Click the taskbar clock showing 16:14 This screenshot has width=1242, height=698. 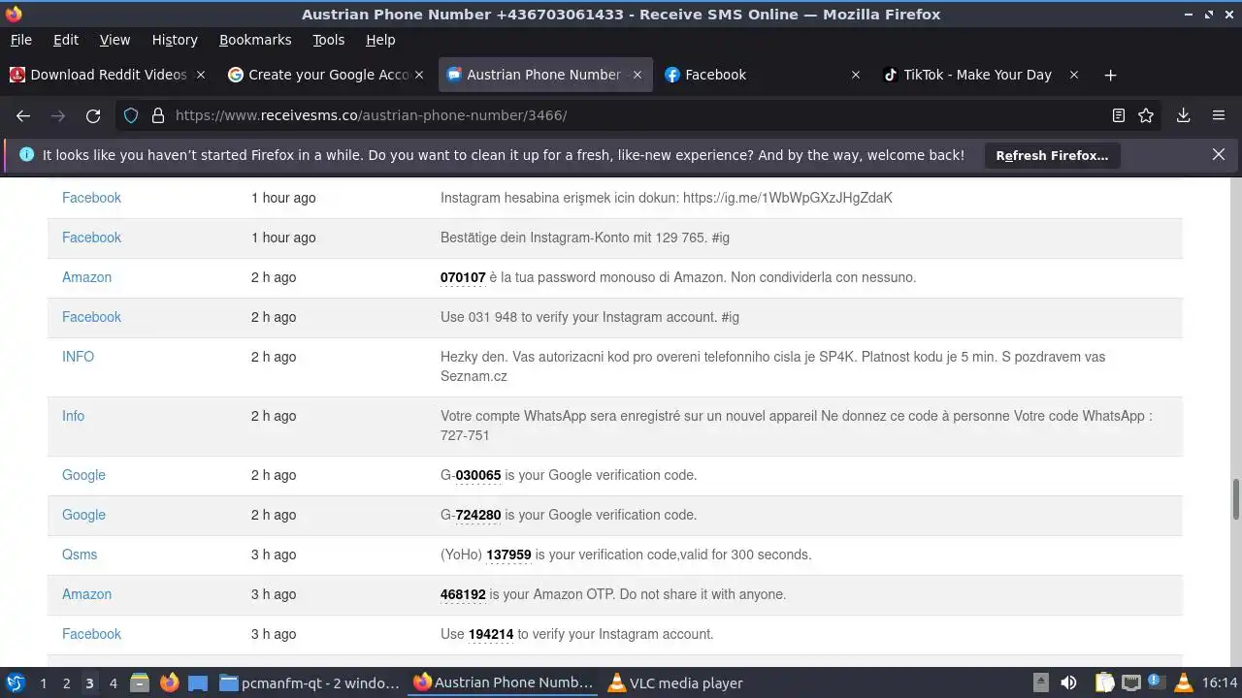(1220, 682)
